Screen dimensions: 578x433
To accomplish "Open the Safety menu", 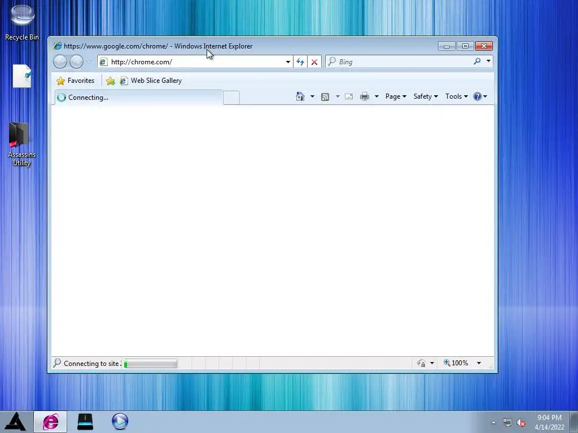I will click(426, 96).
